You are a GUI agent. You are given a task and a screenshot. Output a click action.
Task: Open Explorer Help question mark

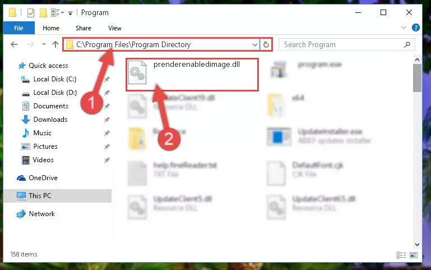[x=416, y=28]
